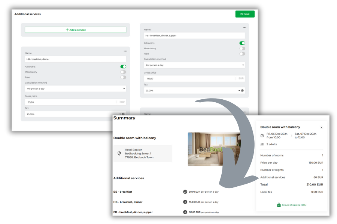
Task: Click 'Sat, 07 Dec 2024' check-out date
Action: (306, 134)
